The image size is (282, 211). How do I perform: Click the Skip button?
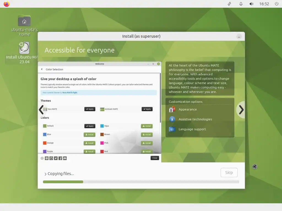(x=229, y=173)
